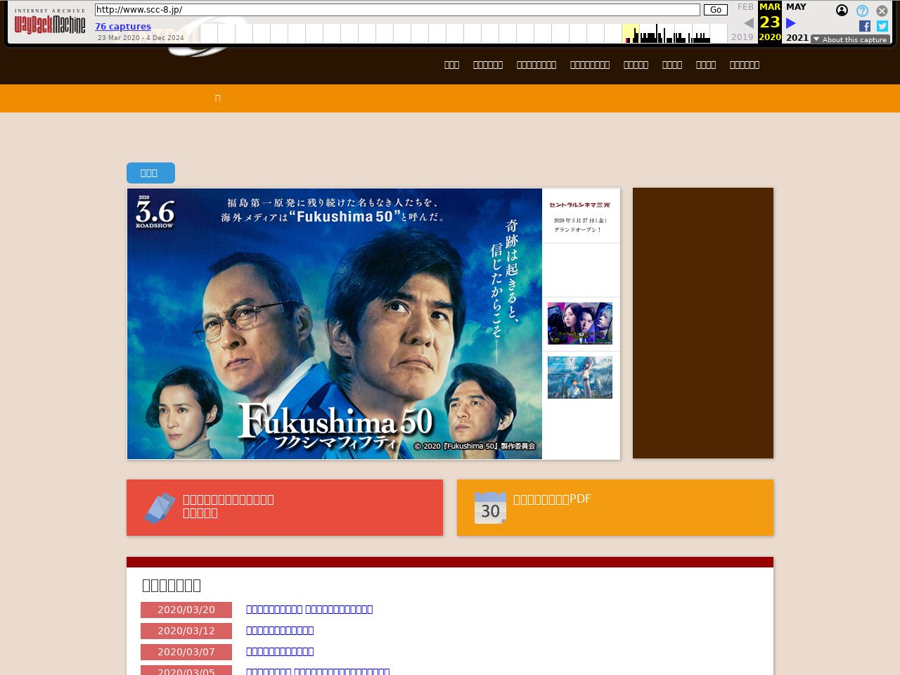The height and width of the screenshot is (675, 900).
Task: Click the 2020/03/20 date label
Action: tap(186, 610)
